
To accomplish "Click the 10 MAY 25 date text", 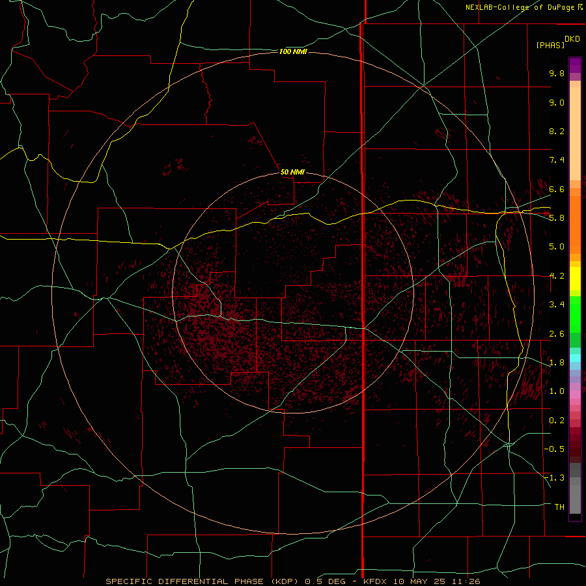I will click(x=419, y=581).
